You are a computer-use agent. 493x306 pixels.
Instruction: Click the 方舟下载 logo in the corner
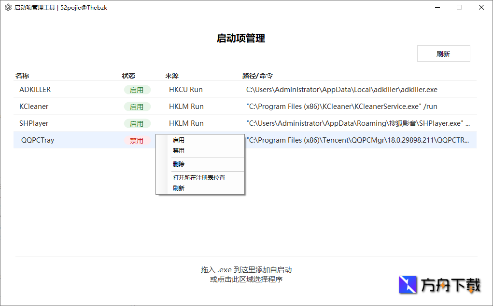438,285
